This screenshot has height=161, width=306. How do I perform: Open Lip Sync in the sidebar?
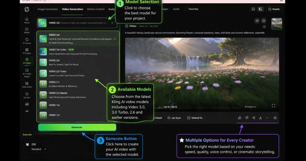tap(27, 95)
